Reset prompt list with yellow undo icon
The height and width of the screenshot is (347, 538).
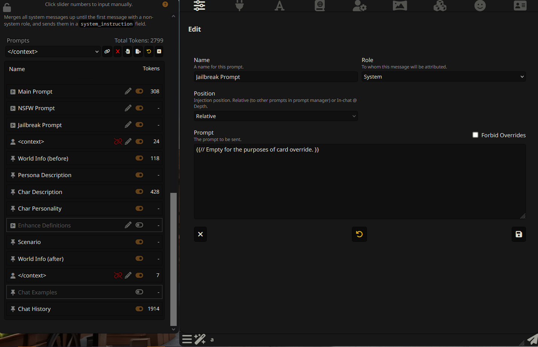coord(149,52)
